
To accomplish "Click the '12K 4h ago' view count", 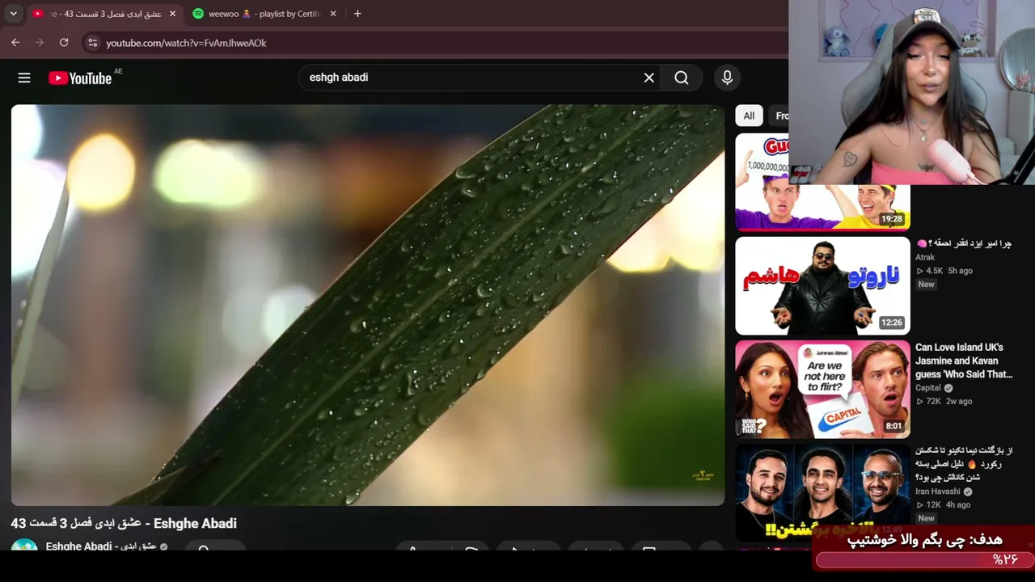I will tap(943, 505).
